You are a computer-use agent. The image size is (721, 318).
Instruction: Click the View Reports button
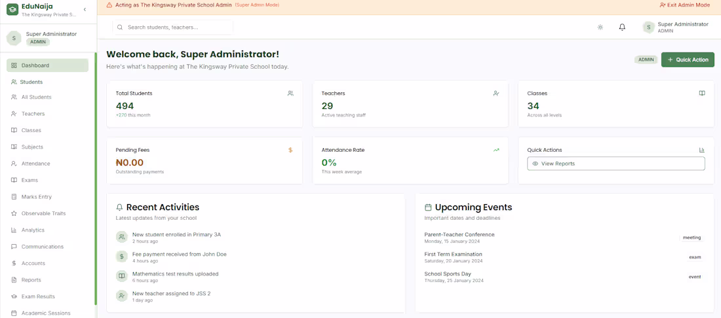tap(615, 164)
